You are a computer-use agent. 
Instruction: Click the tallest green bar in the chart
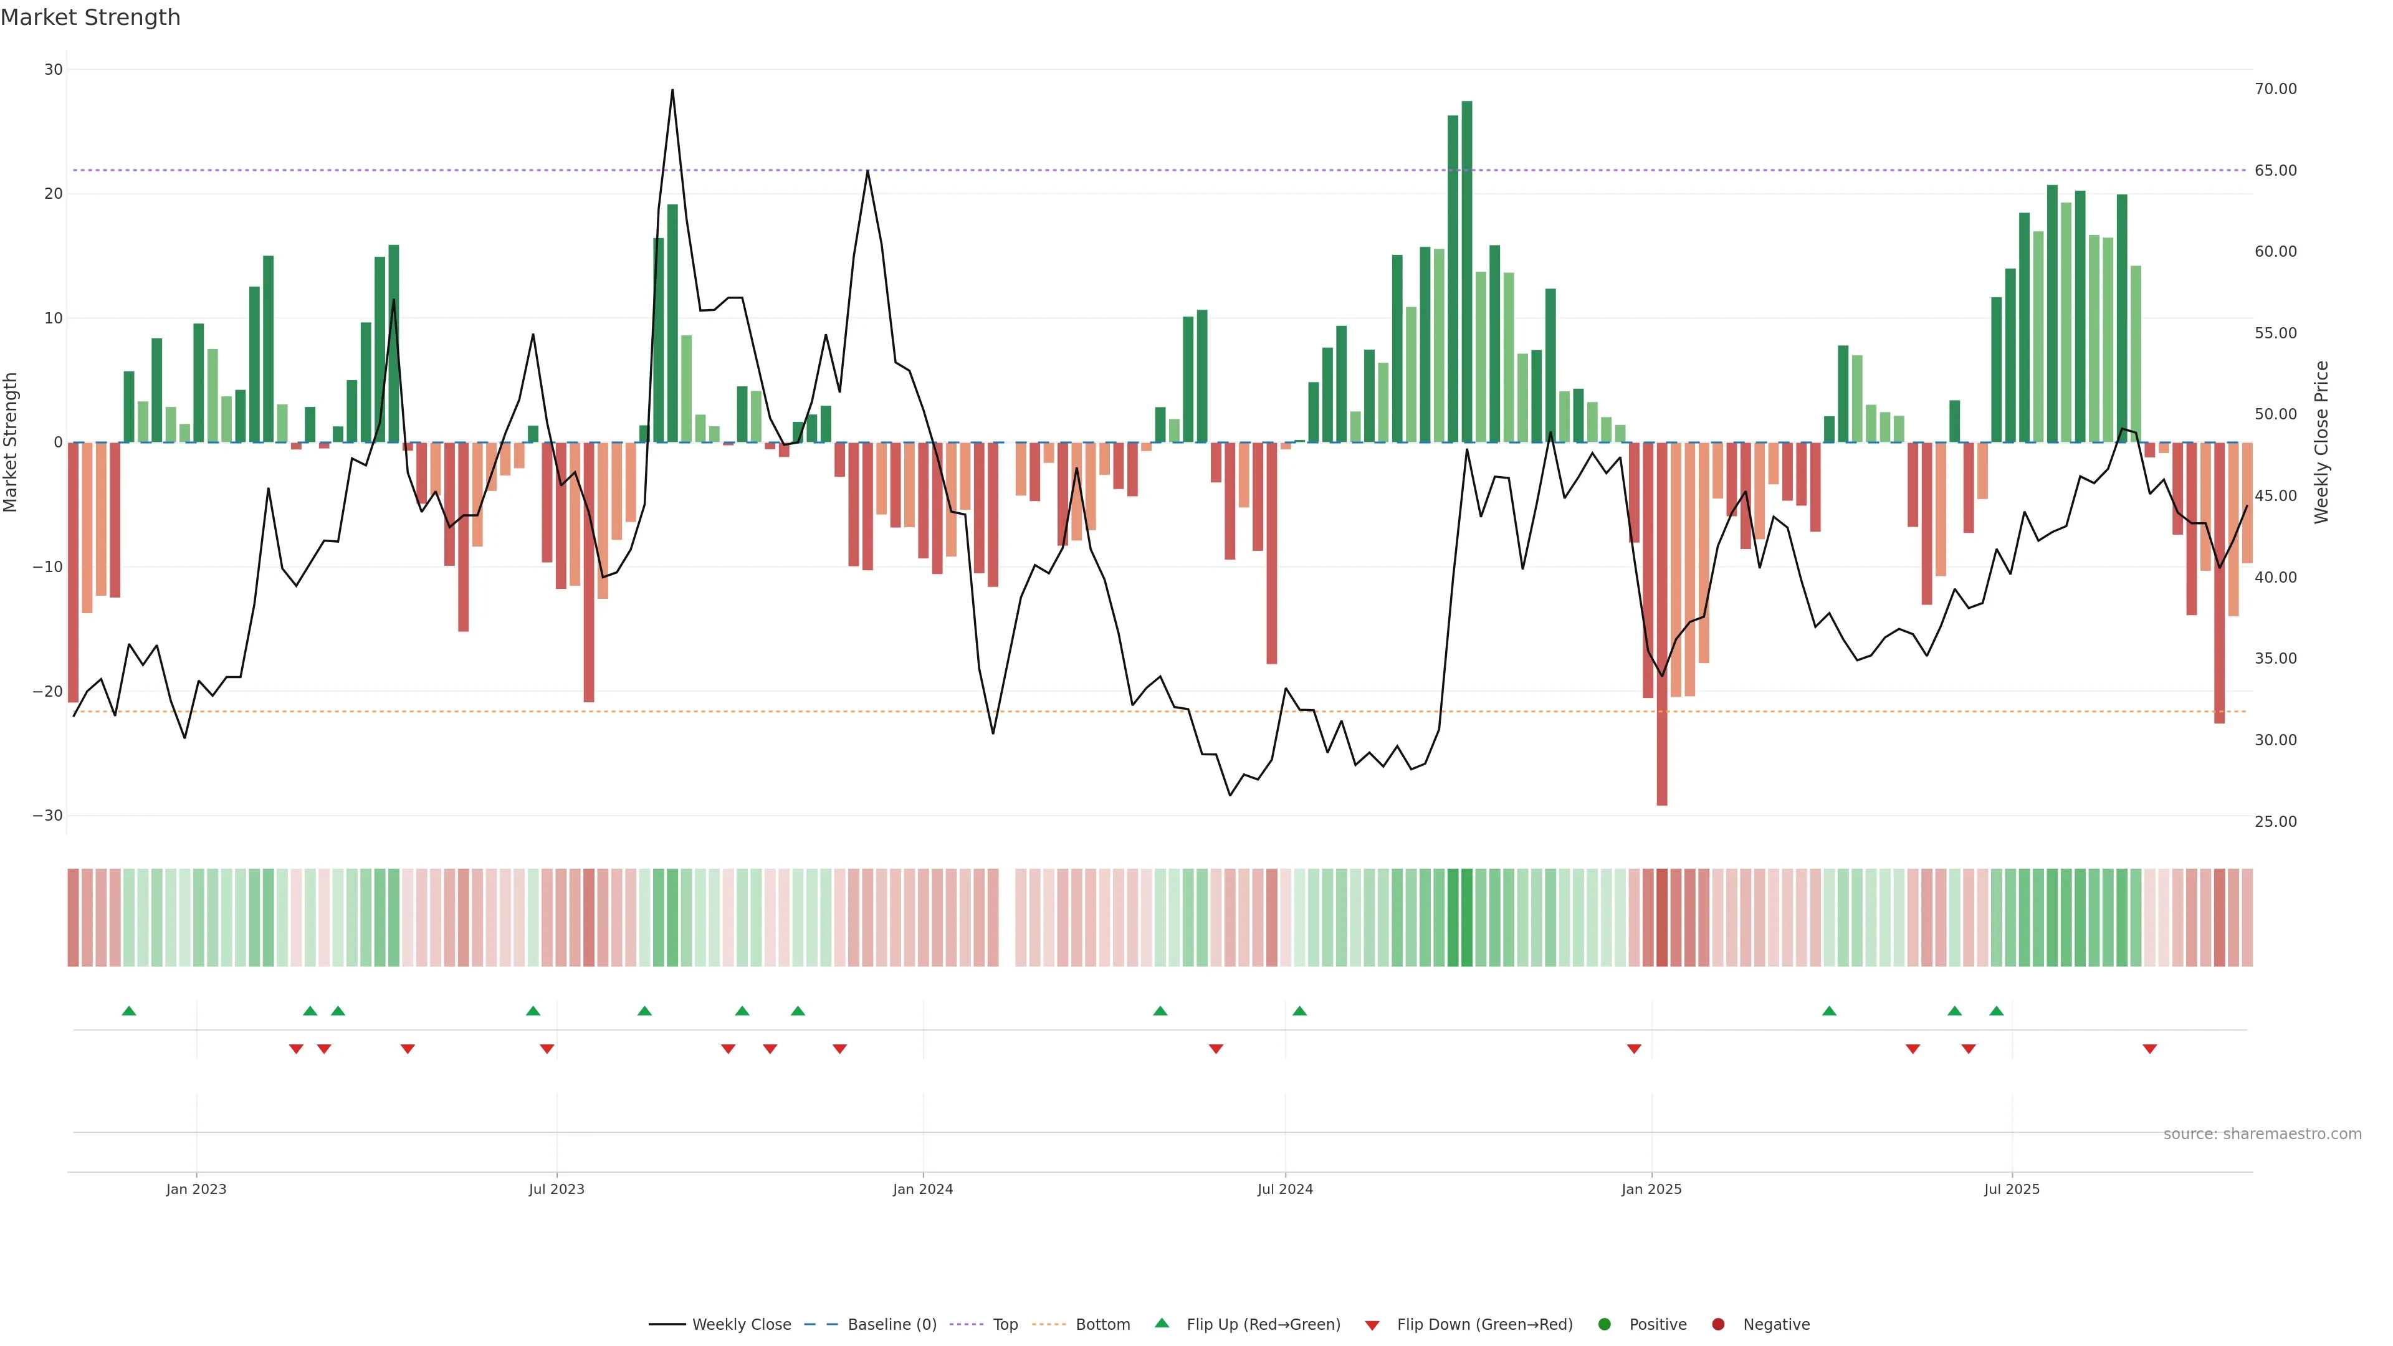[x=1467, y=269]
